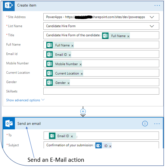
Task: Click inside the Subject input field
Action: click(x=101, y=145)
